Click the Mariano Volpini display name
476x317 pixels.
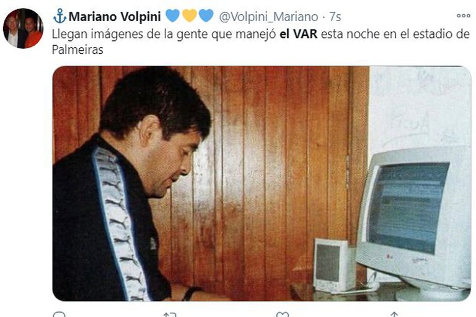point(115,17)
